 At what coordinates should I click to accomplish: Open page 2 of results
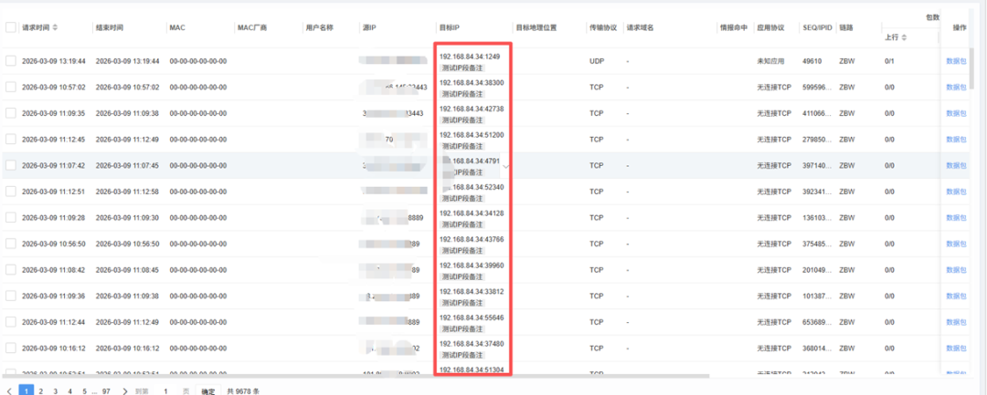tap(41, 390)
